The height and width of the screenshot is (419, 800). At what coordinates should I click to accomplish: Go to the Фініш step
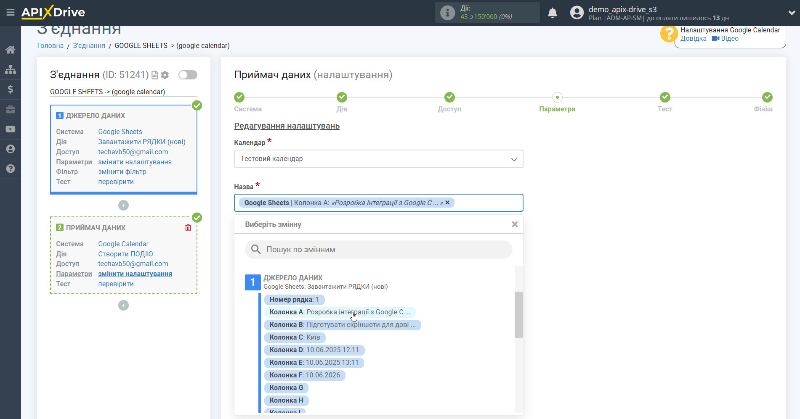(x=767, y=98)
